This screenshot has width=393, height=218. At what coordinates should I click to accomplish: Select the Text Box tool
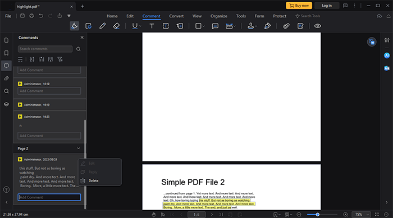pyautogui.click(x=166, y=26)
